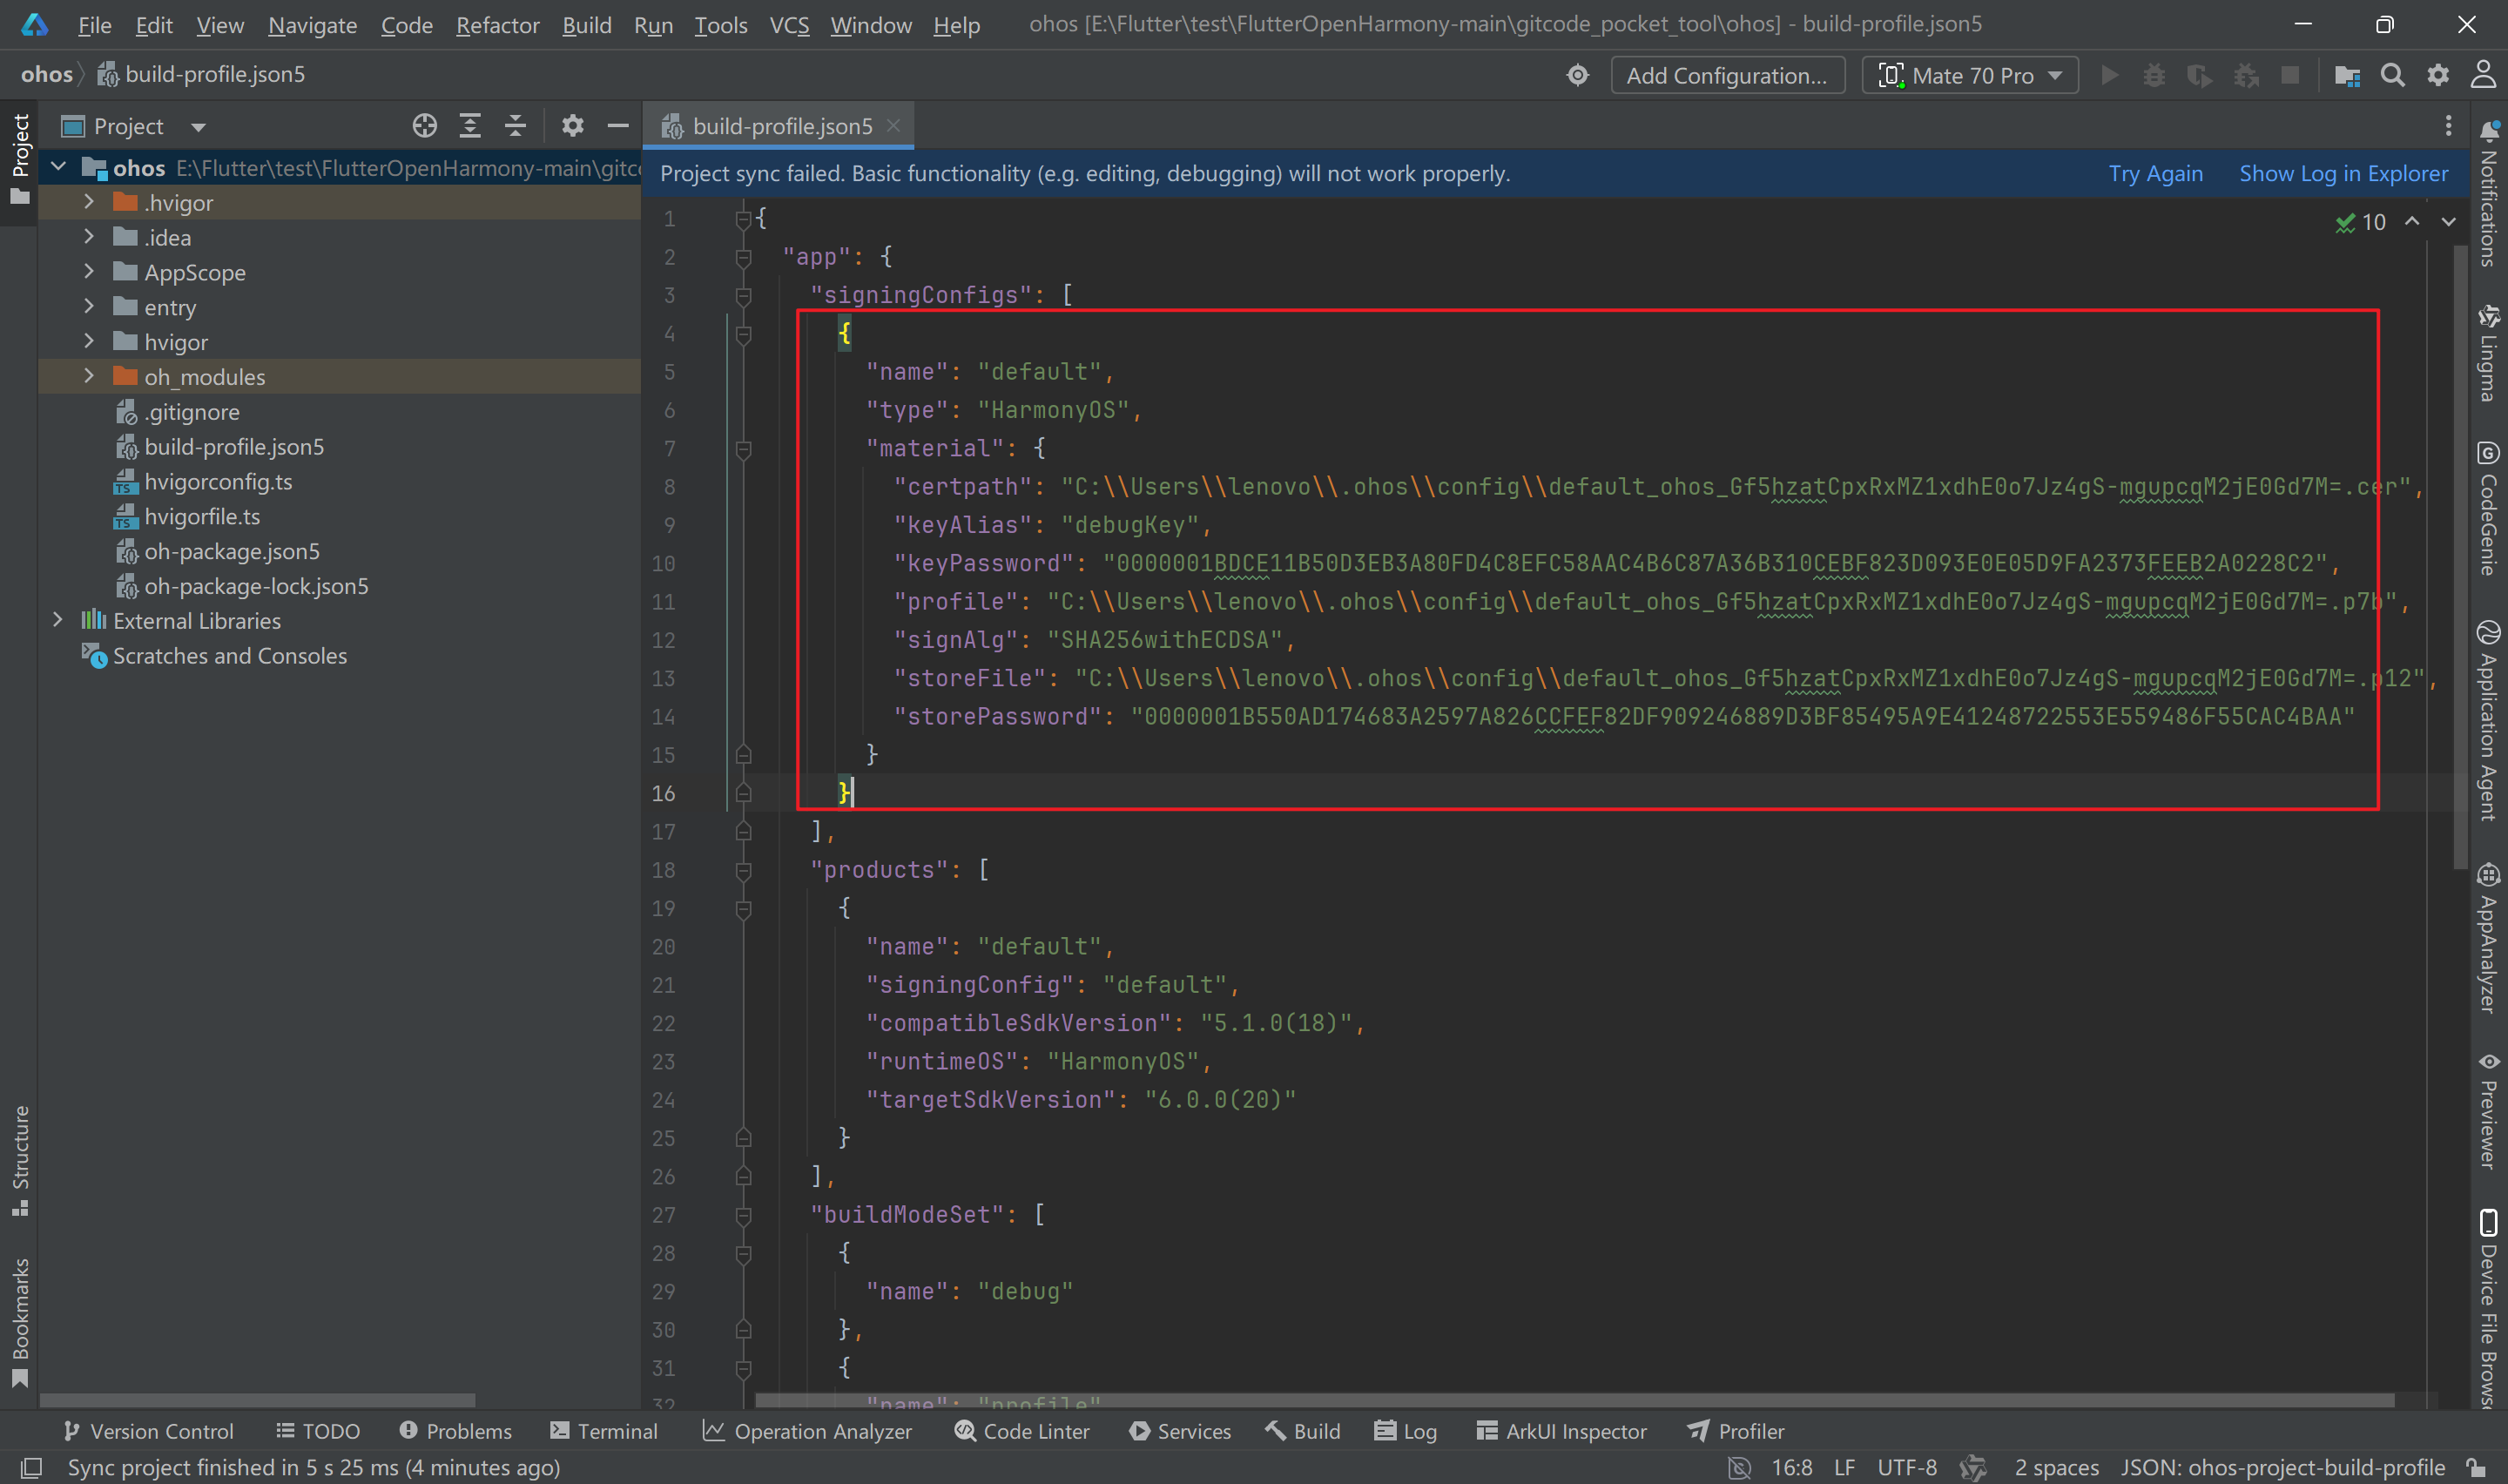This screenshot has height=1484, width=2508.
Task: Click Show Log in Explorer
Action: (x=2343, y=172)
